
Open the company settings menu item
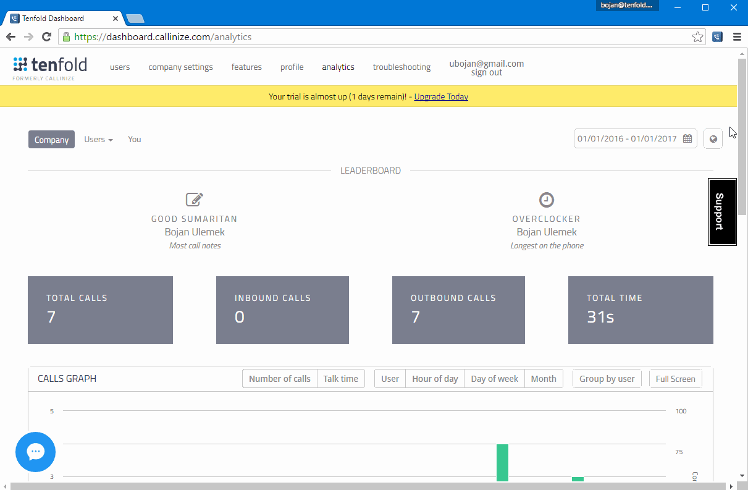point(180,67)
